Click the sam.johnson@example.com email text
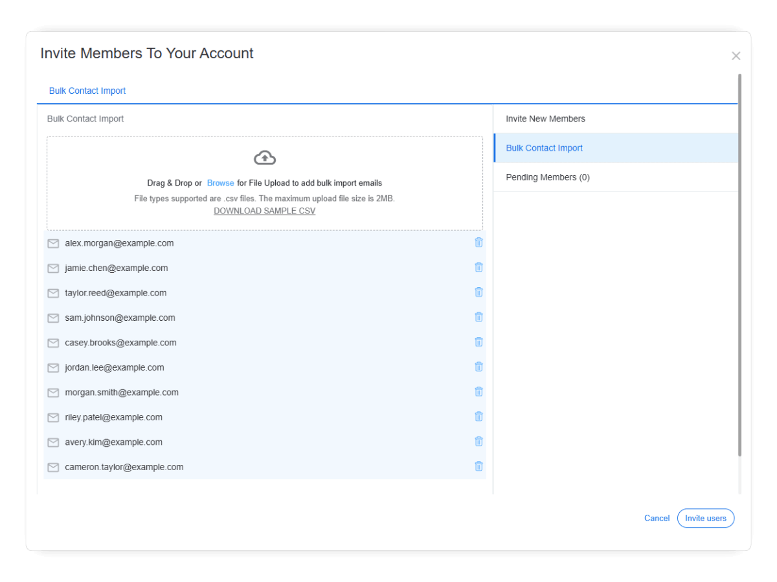 120,318
